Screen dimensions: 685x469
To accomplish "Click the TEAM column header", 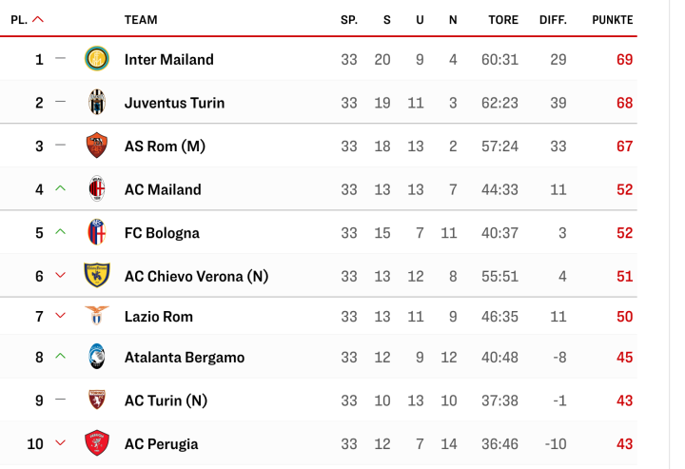I will [141, 19].
